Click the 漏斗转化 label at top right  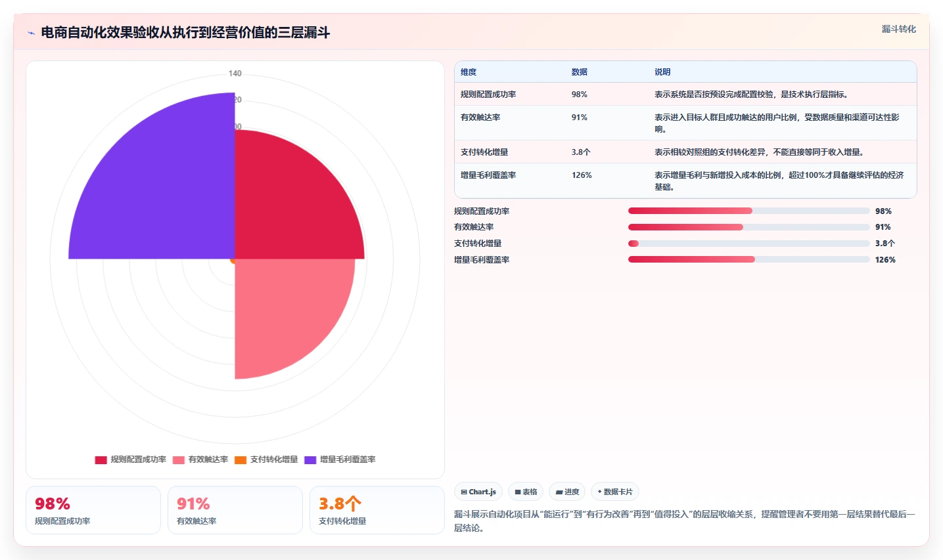pyautogui.click(x=898, y=29)
